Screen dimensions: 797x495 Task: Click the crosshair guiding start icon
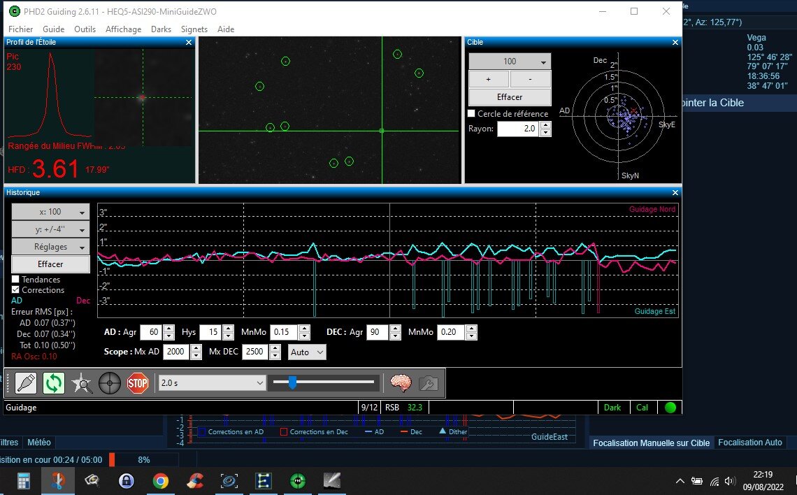(x=110, y=382)
